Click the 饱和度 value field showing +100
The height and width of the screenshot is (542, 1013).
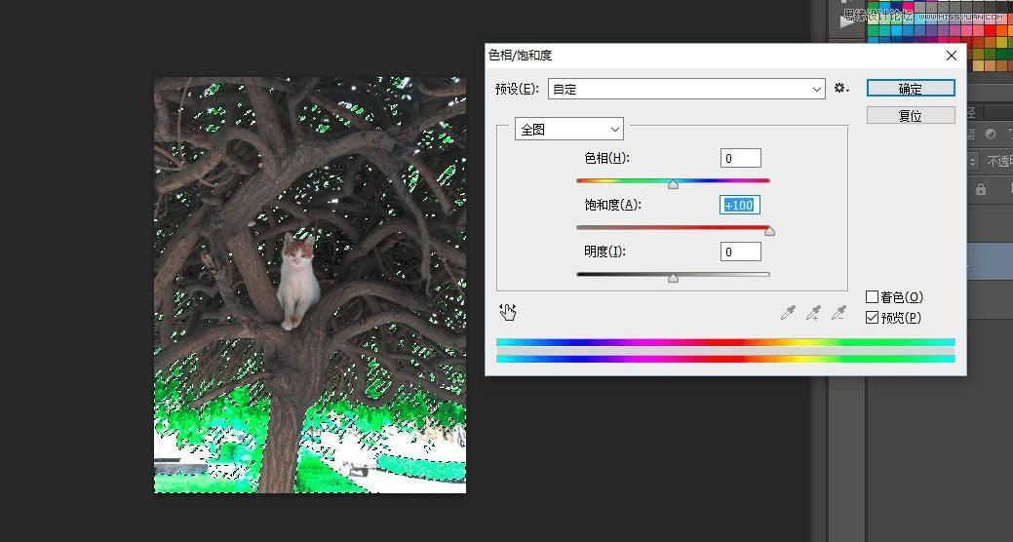[740, 205]
